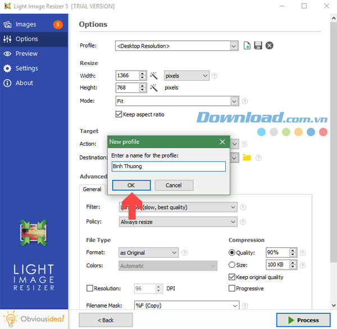The width and height of the screenshot is (337, 329).
Task: Click the profile name input field
Action: pyautogui.click(x=168, y=166)
